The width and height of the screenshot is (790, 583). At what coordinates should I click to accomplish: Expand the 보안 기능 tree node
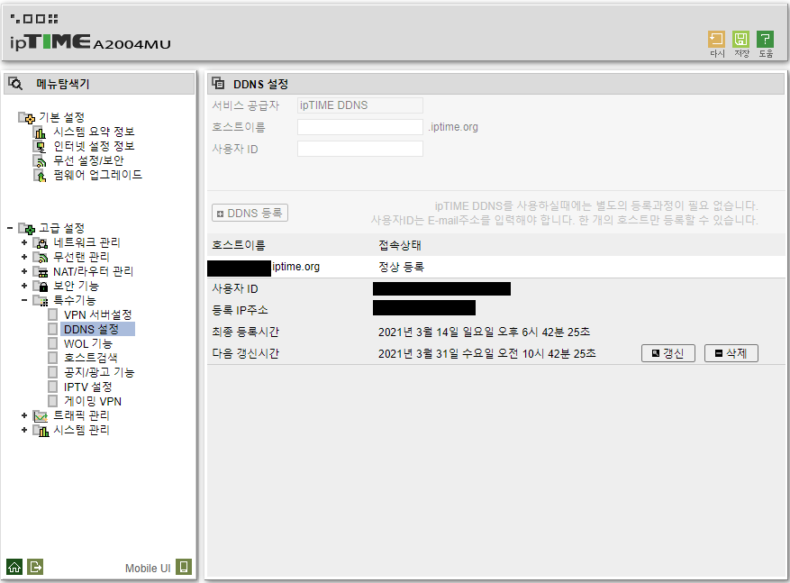point(24,286)
